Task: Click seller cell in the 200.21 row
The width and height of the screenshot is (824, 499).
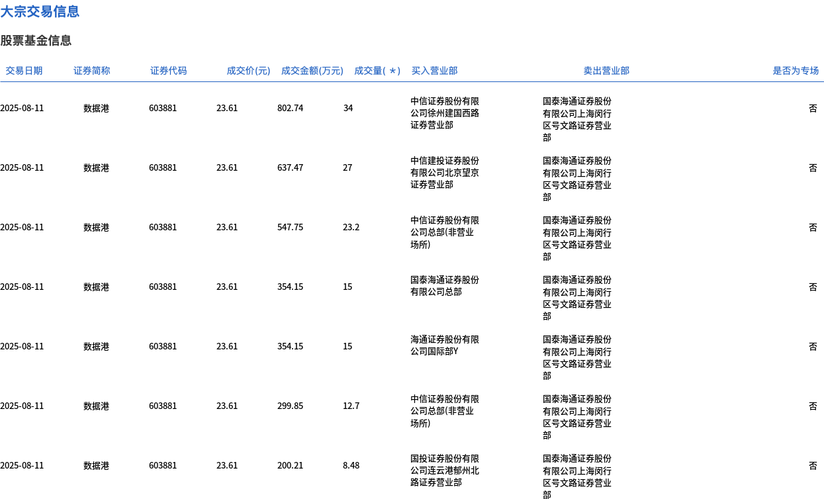Action: 577,476
